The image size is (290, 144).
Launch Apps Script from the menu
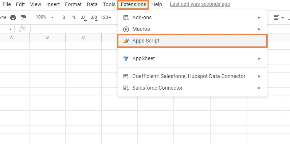click(x=192, y=41)
